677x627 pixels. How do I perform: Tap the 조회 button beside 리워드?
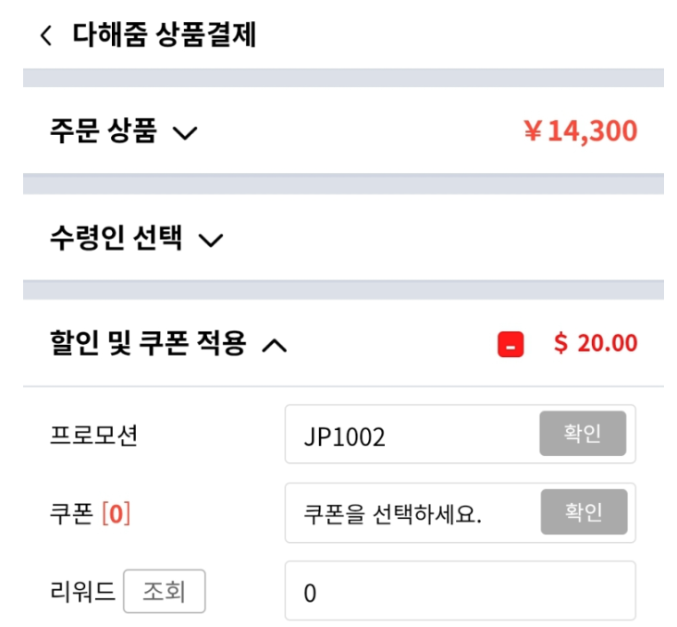[x=164, y=592]
